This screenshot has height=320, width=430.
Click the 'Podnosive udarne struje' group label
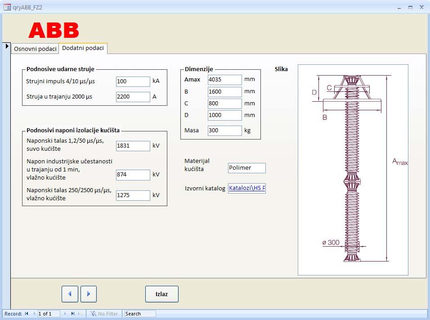60,69
